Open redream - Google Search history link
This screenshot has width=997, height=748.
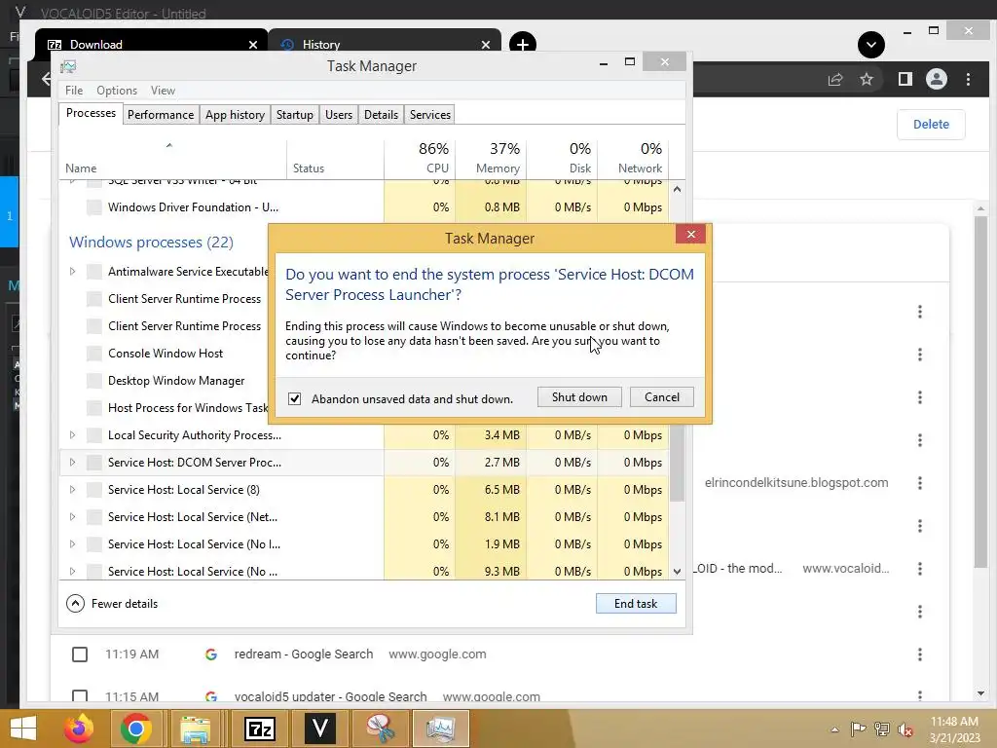tap(304, 654)
